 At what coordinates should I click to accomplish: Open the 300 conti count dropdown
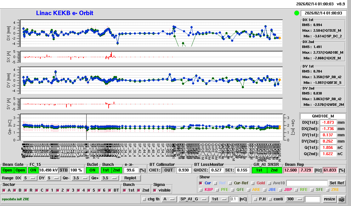pos(294,199)
